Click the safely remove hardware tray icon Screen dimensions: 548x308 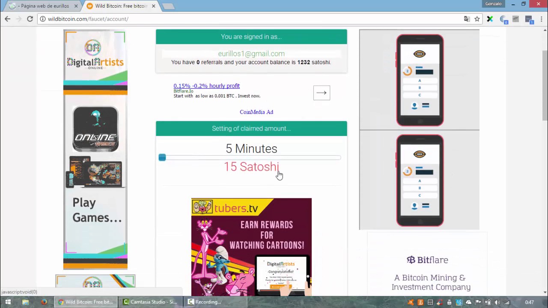pyautogui.click(x=449, y=302)
